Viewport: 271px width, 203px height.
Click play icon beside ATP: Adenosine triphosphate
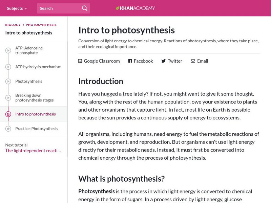[x=8, y=50]
